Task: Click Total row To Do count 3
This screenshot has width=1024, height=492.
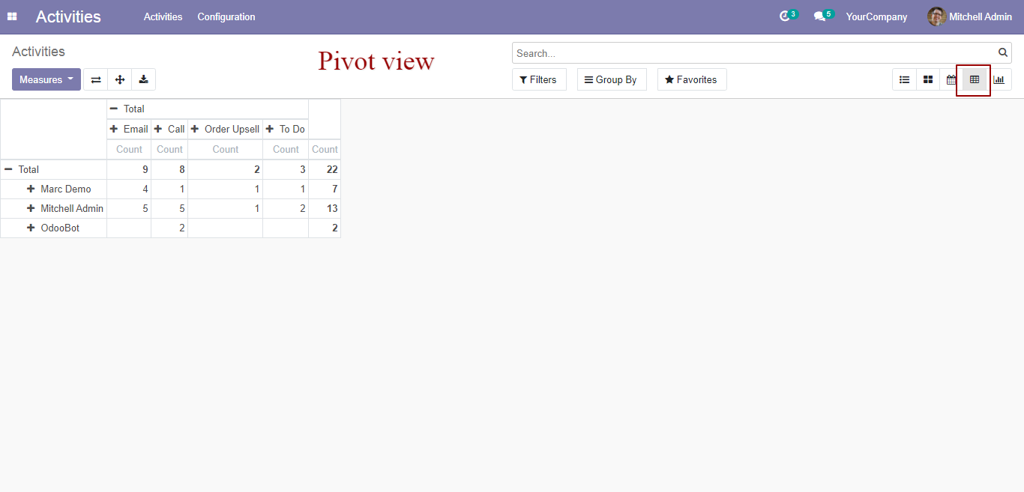Action: tap(286, 169)
